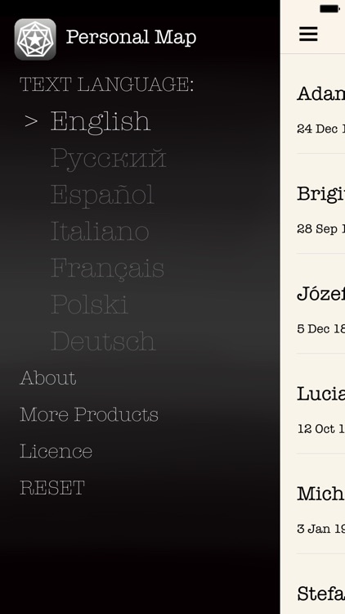
Task: Pick Polski from language list
Action: coord(89,305)
